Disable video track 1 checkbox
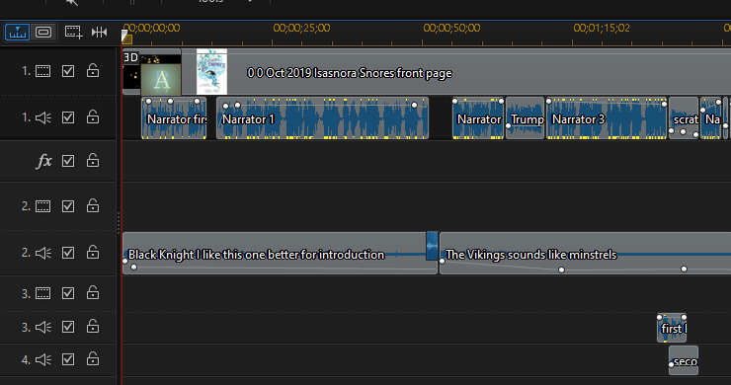Viewport: 731px width, 385px height. 68,71
